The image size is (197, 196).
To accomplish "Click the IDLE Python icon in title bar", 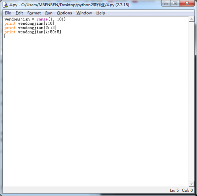I will click(x=5, y=5).
